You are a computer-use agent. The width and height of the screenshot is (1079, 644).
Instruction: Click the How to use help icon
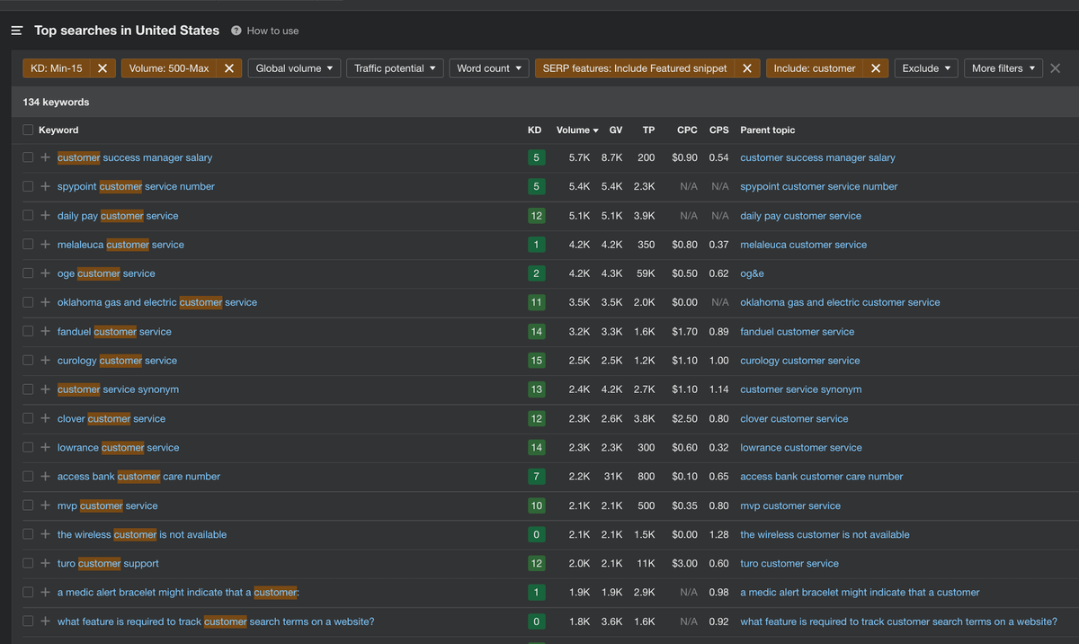236,31
